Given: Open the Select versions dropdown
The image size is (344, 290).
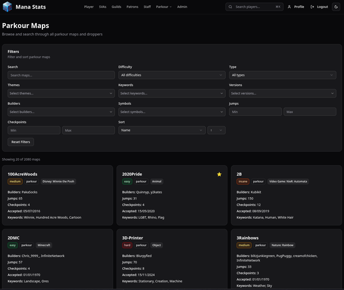Looking at the screenshot, I should [283, 93].
